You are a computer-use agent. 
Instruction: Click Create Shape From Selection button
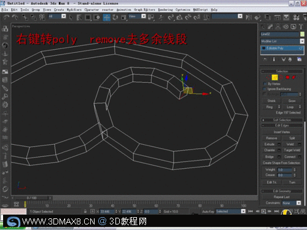click(x=282, y=163)
